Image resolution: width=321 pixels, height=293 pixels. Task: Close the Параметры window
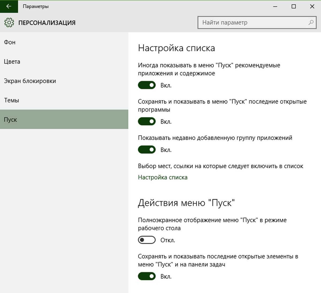click(x=312, y=6)
